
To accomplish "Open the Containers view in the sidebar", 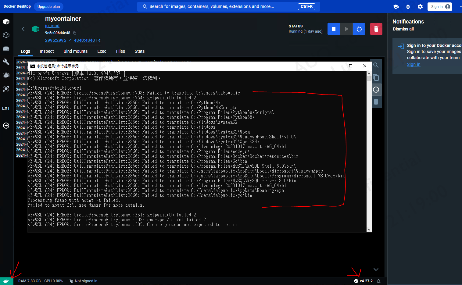I will coord(6,22).
